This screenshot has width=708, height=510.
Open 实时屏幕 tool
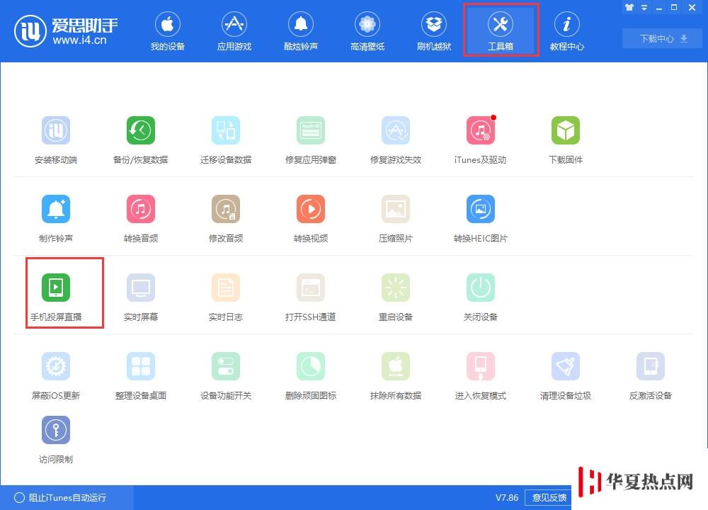(x=140, y=297)
